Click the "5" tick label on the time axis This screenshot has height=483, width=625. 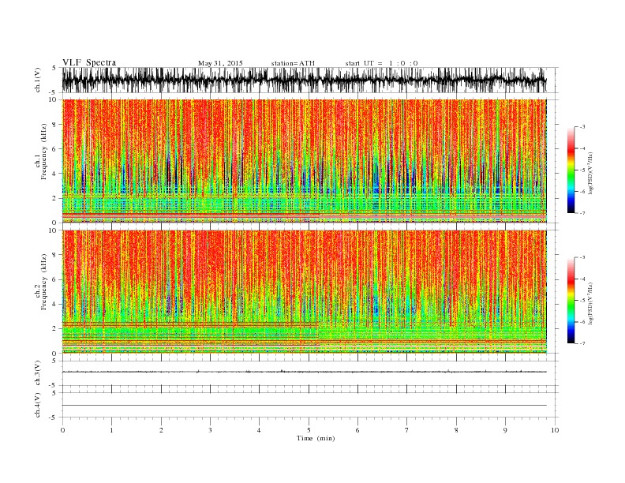(x=309, y=430)
